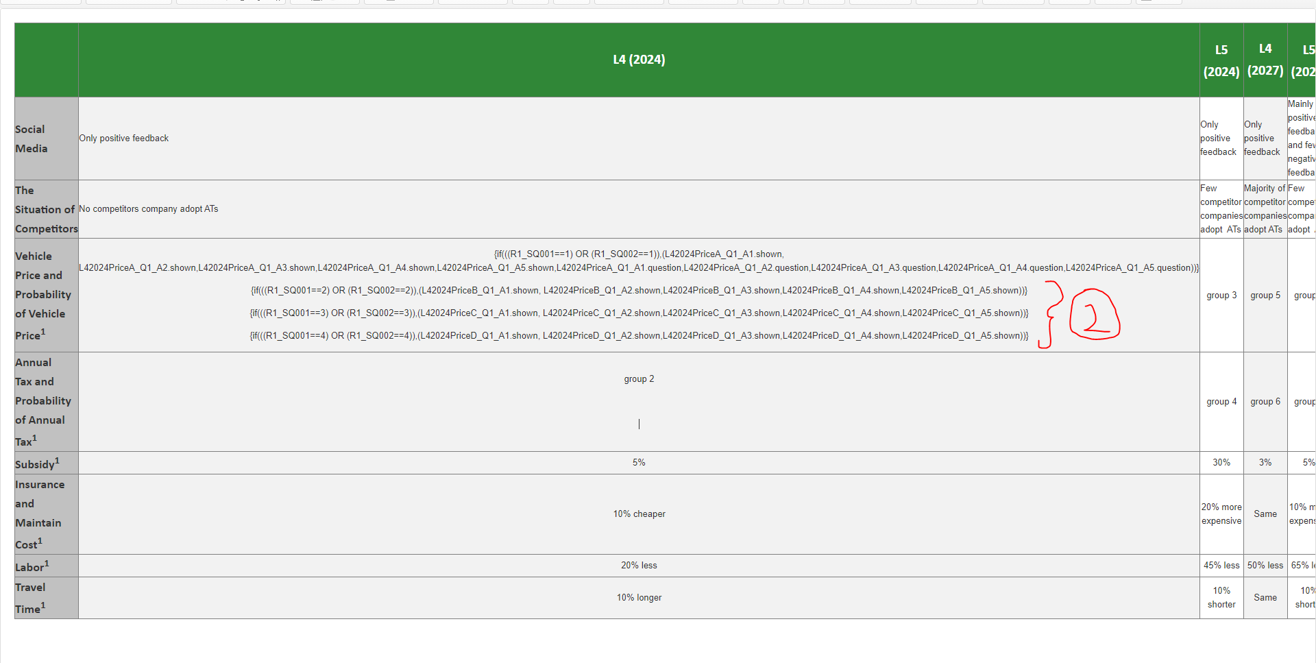Click the 'group 3' vehicle price cell

click(1221, 296)
